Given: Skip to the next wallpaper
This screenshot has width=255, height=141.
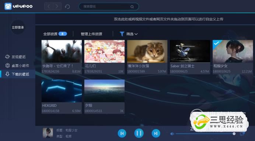Looking at the screenshot, I should coord(156,133).
